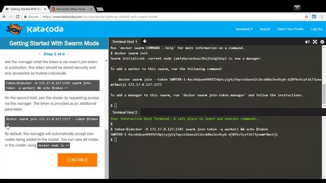Click the megaphone feedback icon
326x183 pixels.
pyautogui.click(x=307, y=42)
